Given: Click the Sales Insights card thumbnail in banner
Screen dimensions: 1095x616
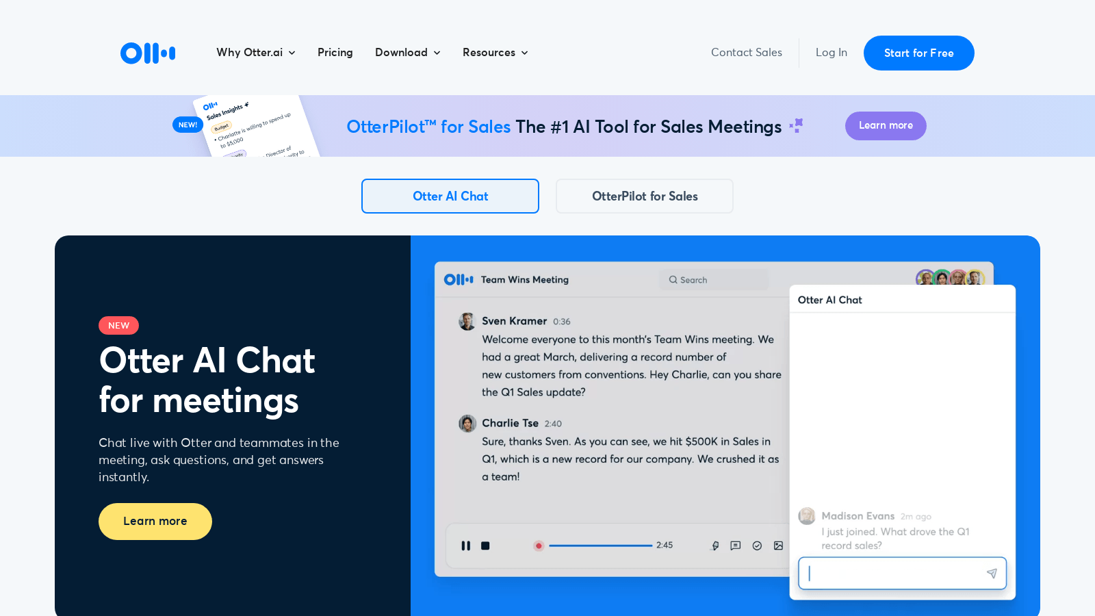Looking at the screenshot, I should tap(257, 126).
